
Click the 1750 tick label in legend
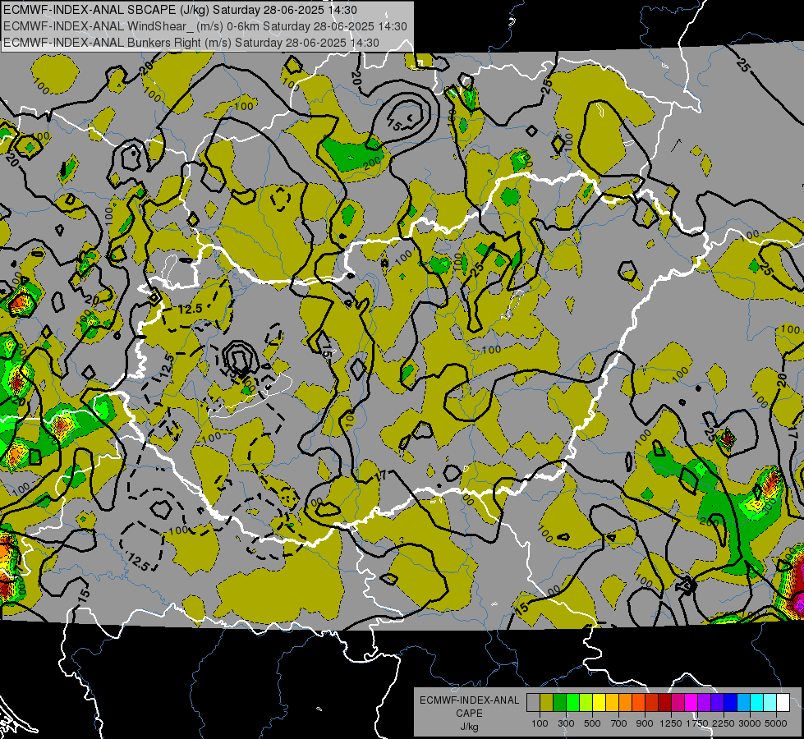[697, 723]
